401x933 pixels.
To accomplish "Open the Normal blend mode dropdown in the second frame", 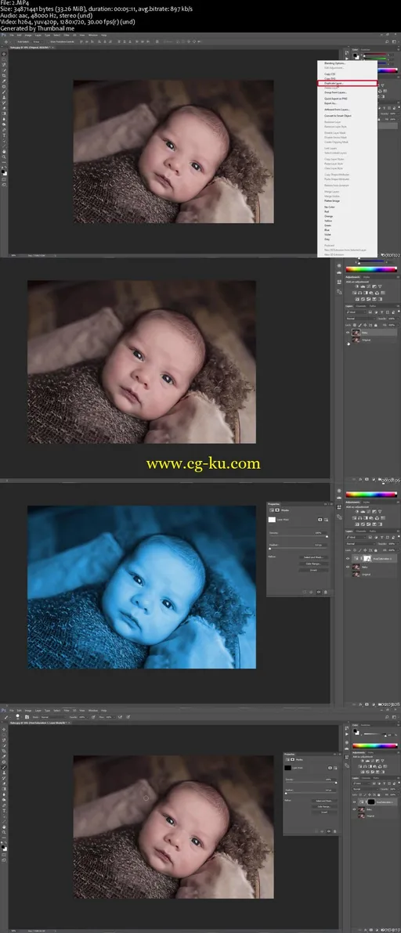I will (x=360, y=319).
